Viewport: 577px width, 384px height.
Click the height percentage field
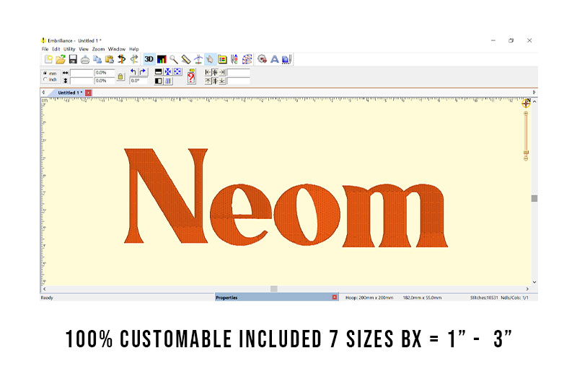coord(105,81)
